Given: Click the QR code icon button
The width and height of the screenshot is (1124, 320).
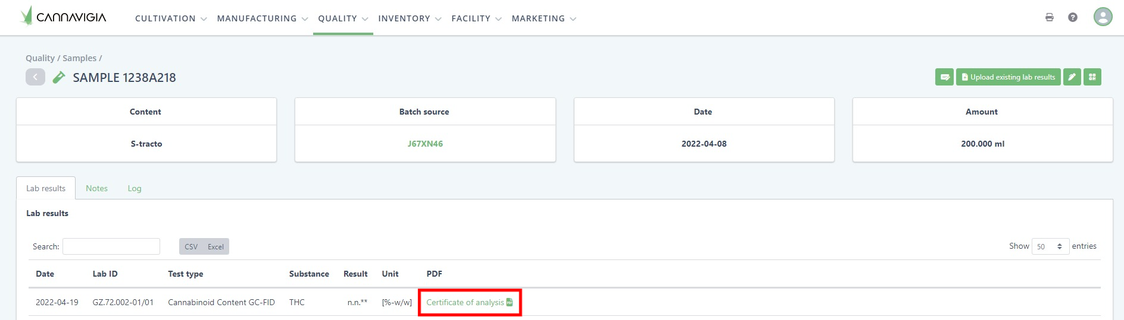Looking at the screenshot, I should click(x=1092, y=77).
